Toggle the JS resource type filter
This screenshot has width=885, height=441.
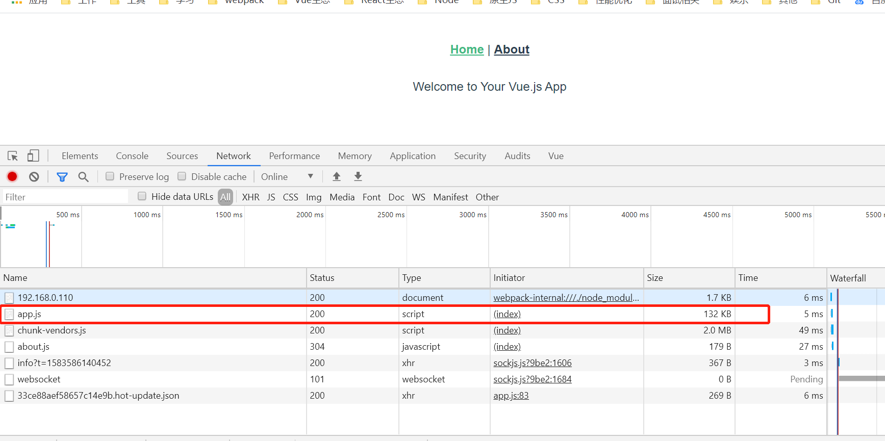(x=271, y=197)
